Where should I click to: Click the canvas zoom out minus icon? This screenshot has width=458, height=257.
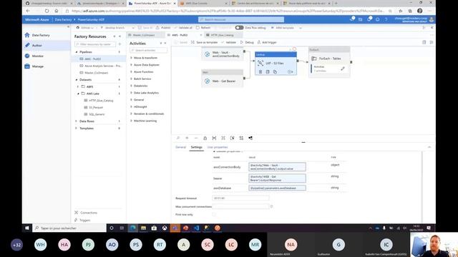tap(196, 138)
